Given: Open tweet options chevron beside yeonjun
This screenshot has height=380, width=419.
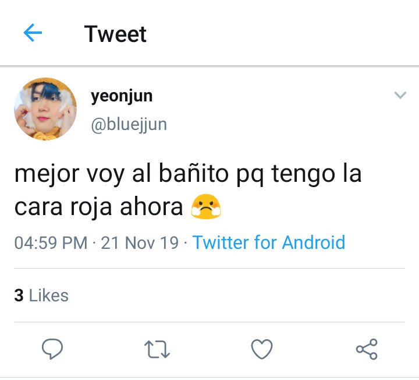Looking at the screenshot, I should tap(400, 95).
